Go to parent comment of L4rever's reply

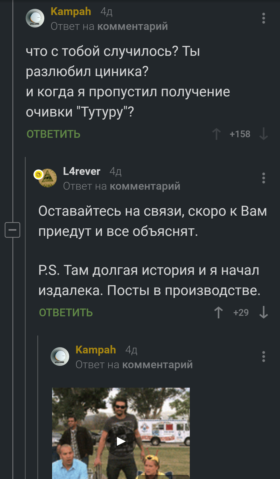(x=145, y=186)
